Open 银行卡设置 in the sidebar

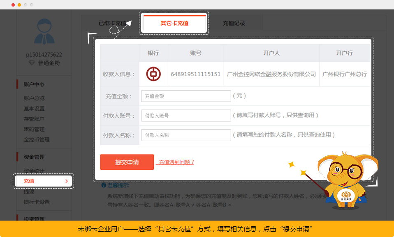click(x=37, y=202)
